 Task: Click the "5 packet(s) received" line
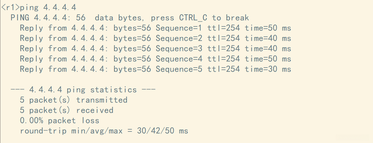(x=66, y=110)
